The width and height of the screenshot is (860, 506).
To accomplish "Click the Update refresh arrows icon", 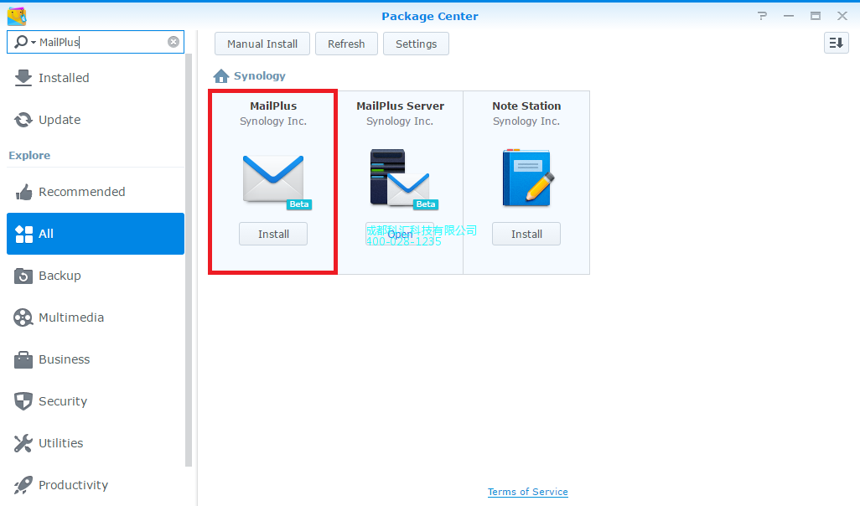I will pos(23,120).
